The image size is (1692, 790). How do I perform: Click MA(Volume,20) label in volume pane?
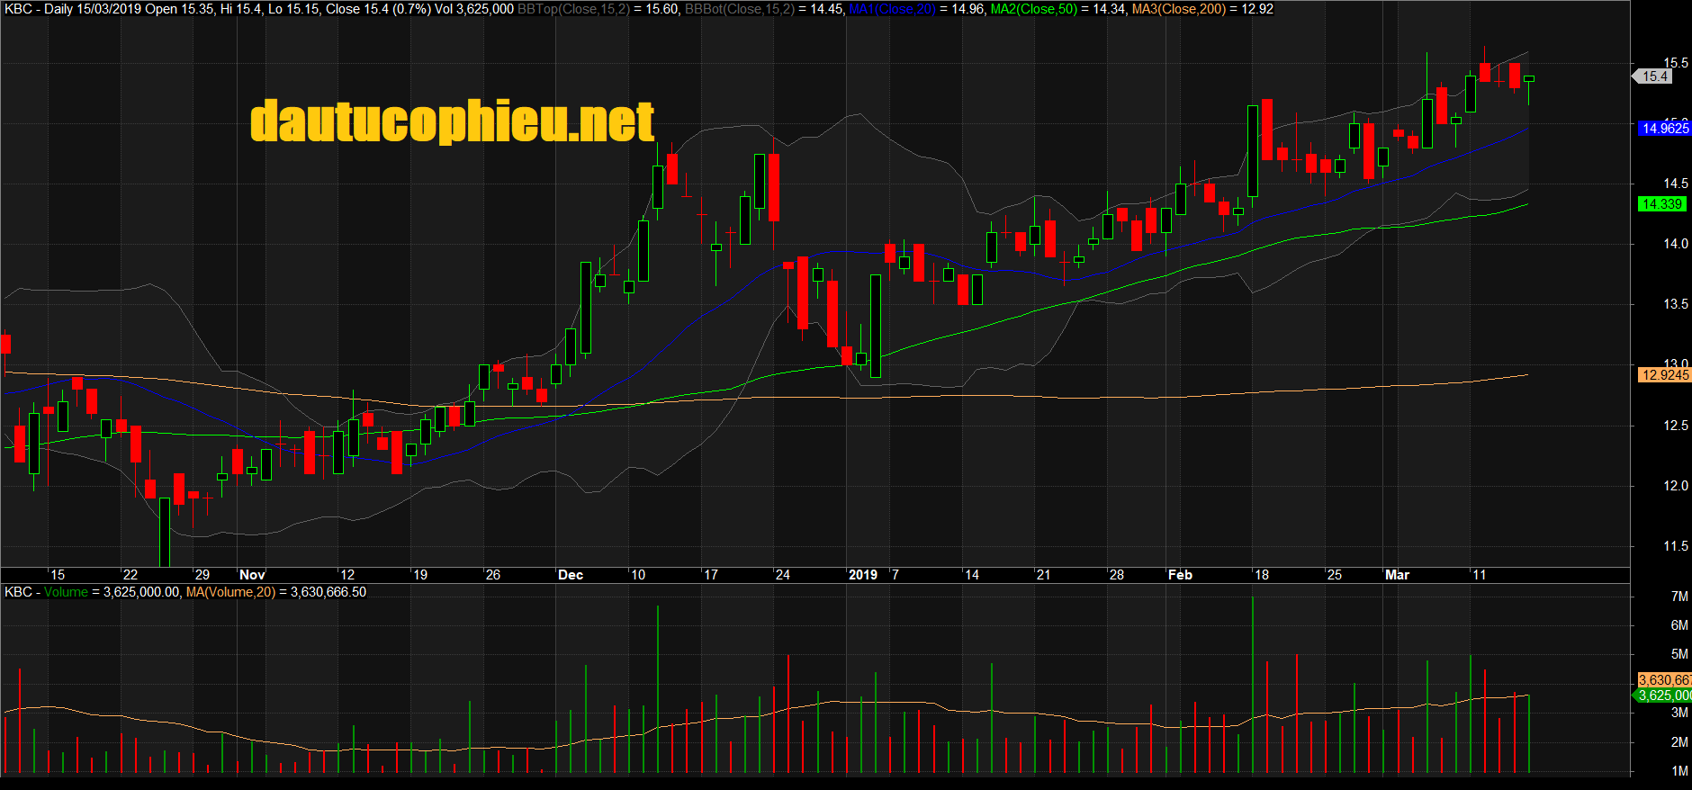(230, 592)
